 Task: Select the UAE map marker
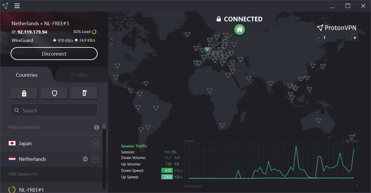pos(248,78)
